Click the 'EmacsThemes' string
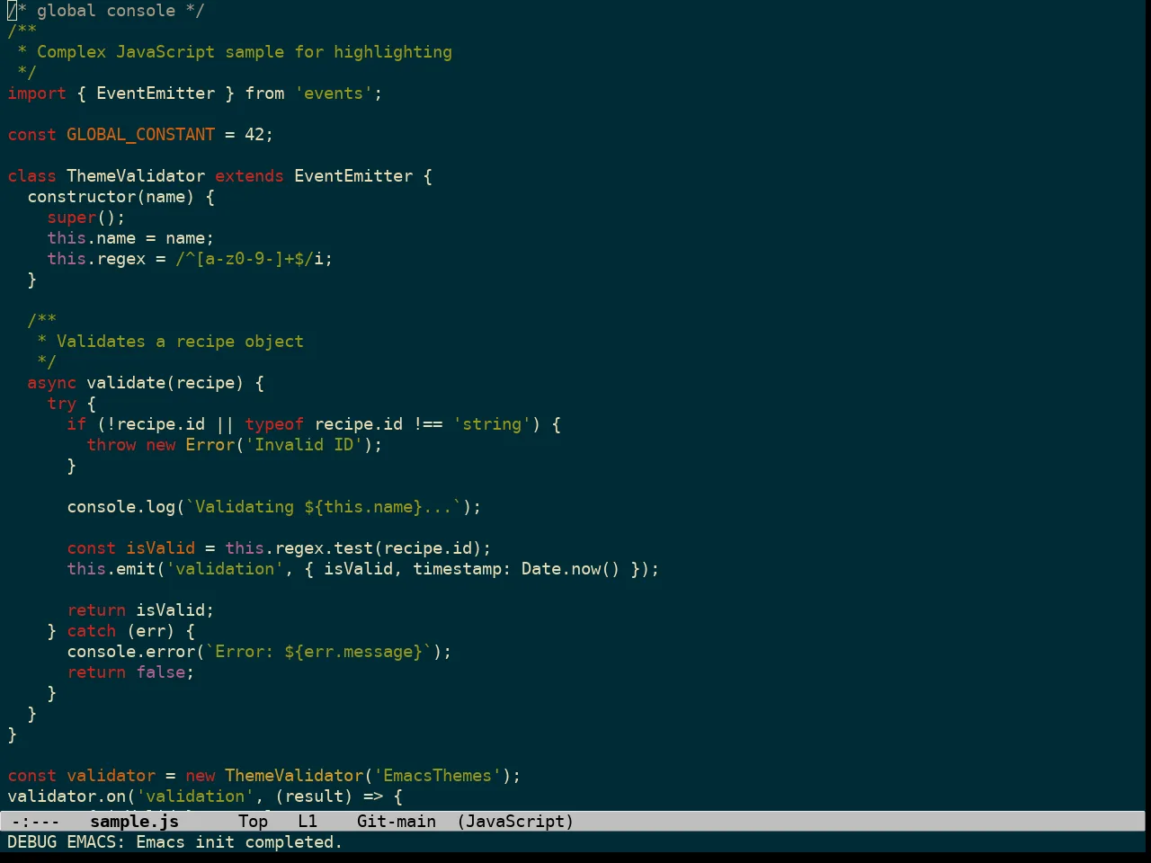 437,776
